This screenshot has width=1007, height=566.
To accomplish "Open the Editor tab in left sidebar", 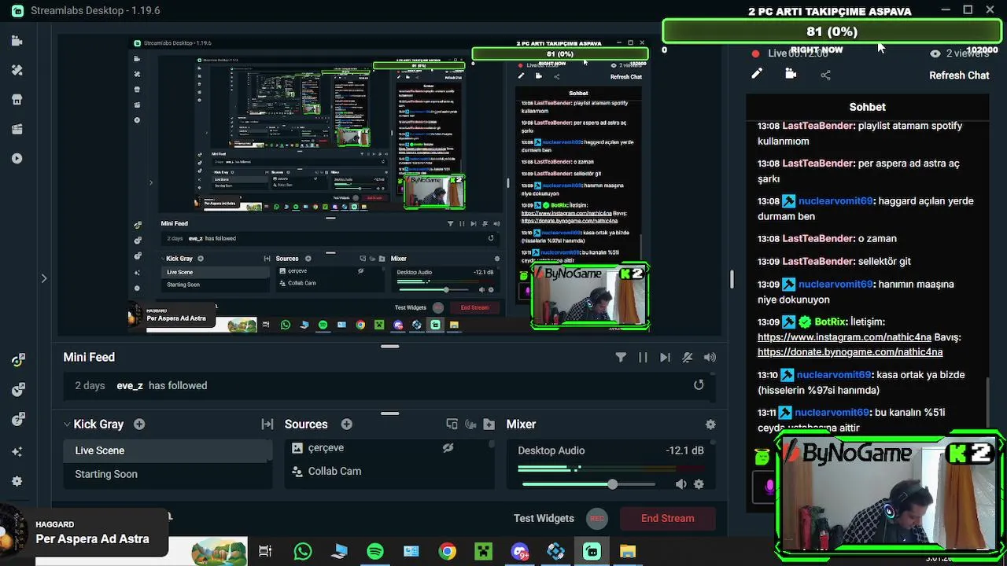I will 17,40.
